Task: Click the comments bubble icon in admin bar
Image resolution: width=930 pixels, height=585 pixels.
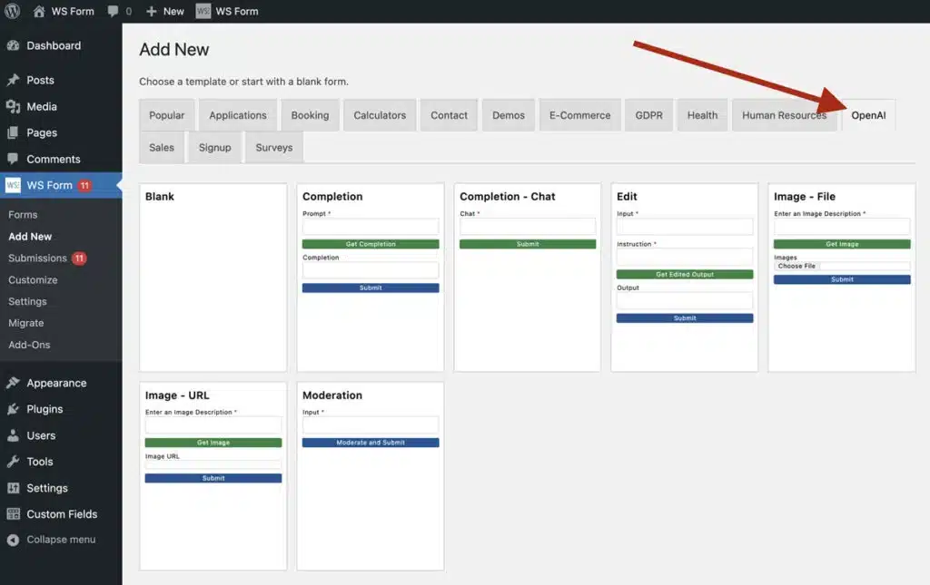Action: click(x=114, y=12)
